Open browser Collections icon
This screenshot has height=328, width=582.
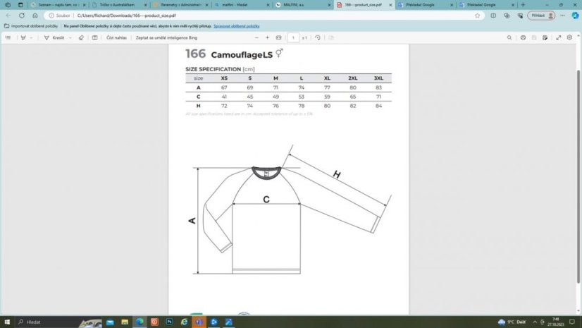(x=507, y=16)
